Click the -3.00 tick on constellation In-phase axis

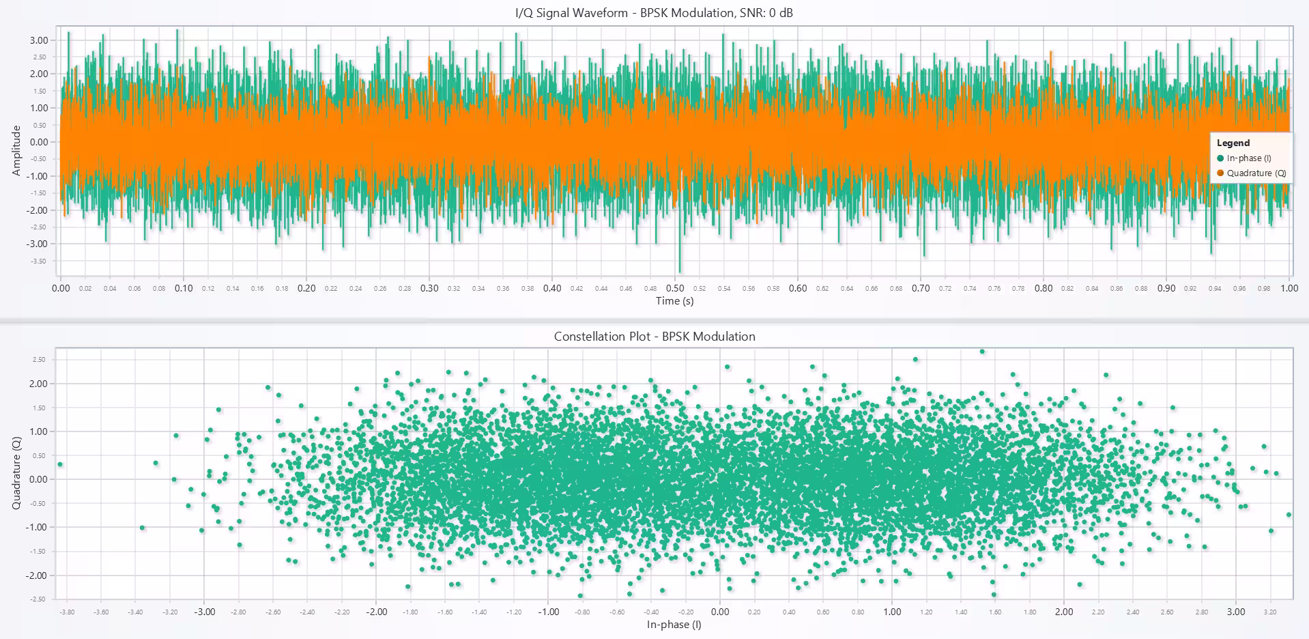205,612
